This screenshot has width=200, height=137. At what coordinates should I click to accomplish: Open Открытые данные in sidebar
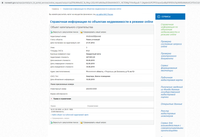171,104
